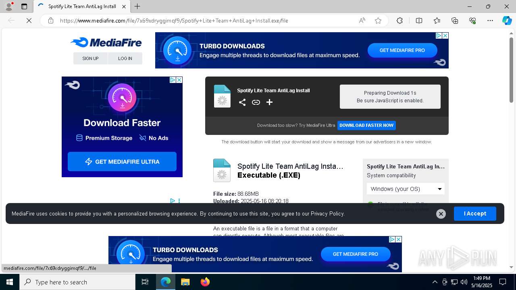Viewport: 516px width, 290px height.
Task: Open File Explorer from taskbar
Action: [185, 282]
